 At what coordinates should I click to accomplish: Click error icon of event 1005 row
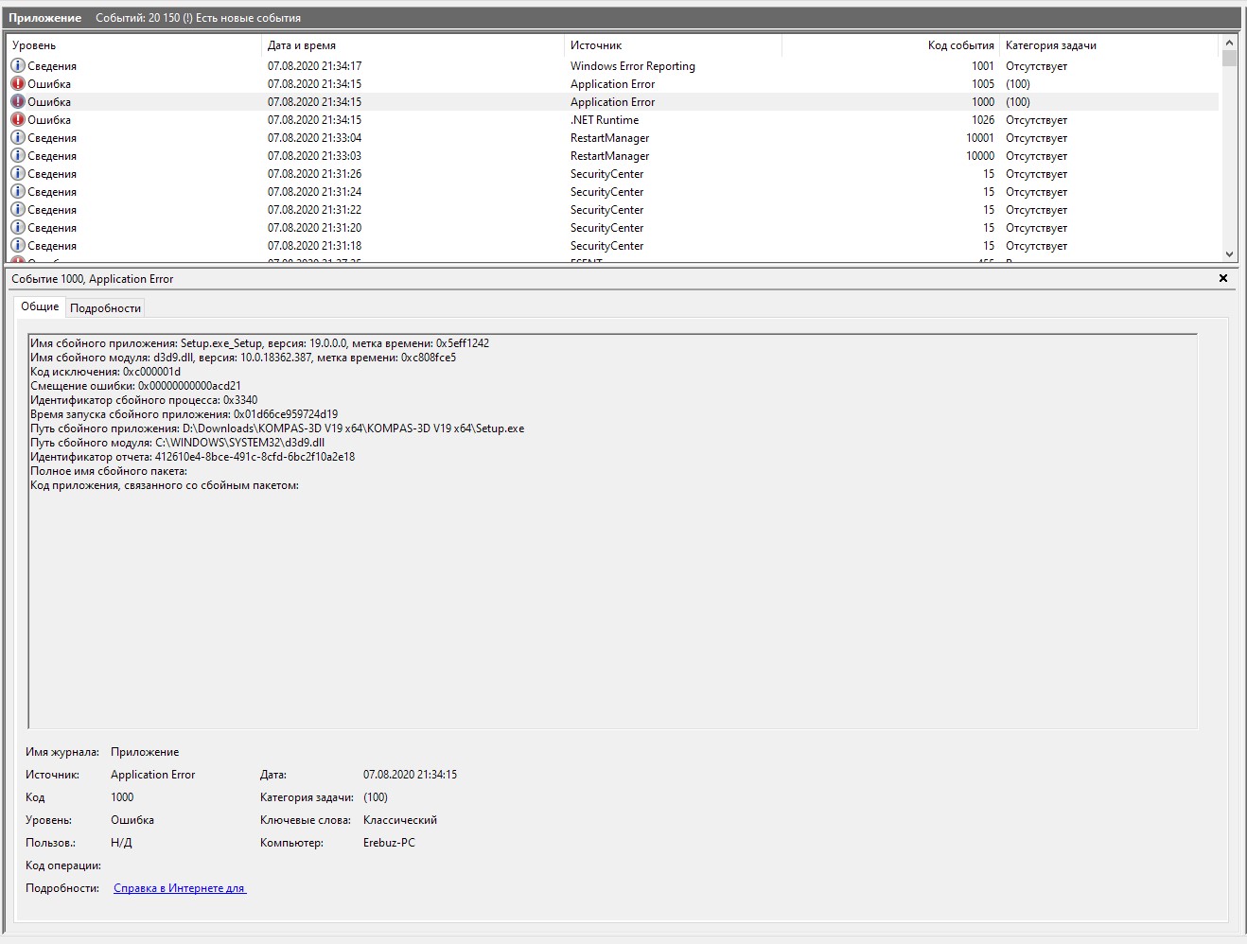(x=18, y=84)
